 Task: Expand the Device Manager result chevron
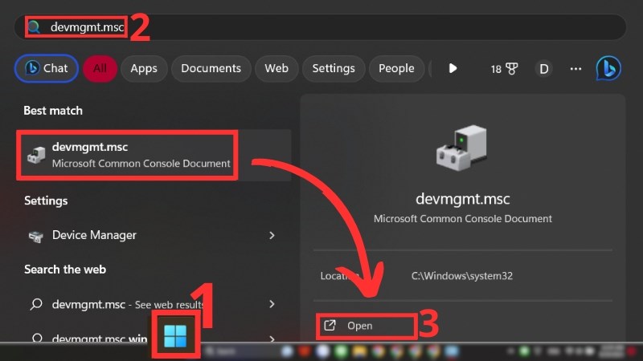[272, 235]
